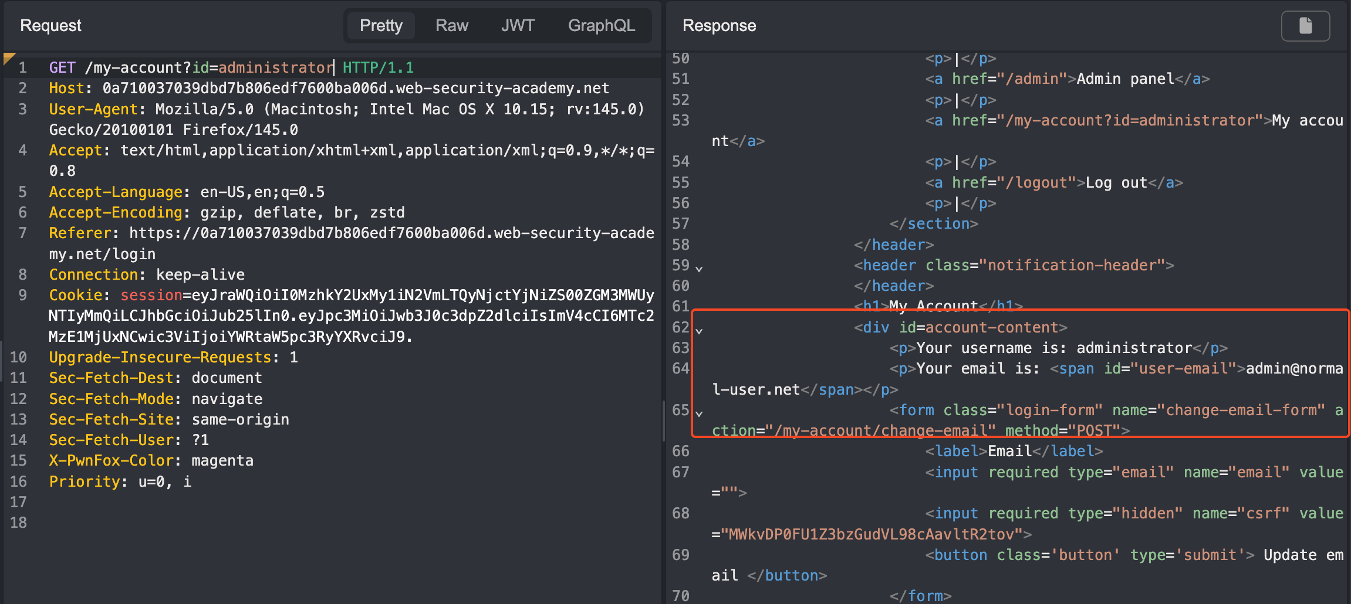Click the document icon in Response header
This screenshot has height=604, width=1351.
1305,26
